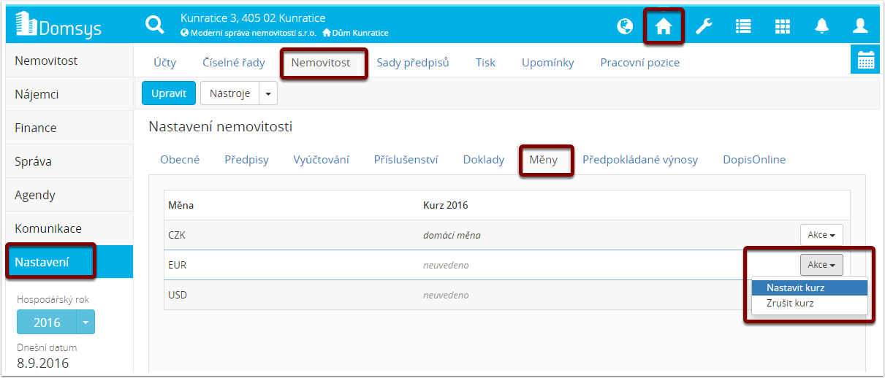Open the wrench tools icon
Viewport: 885px width, 378px height.
(704, 26)
